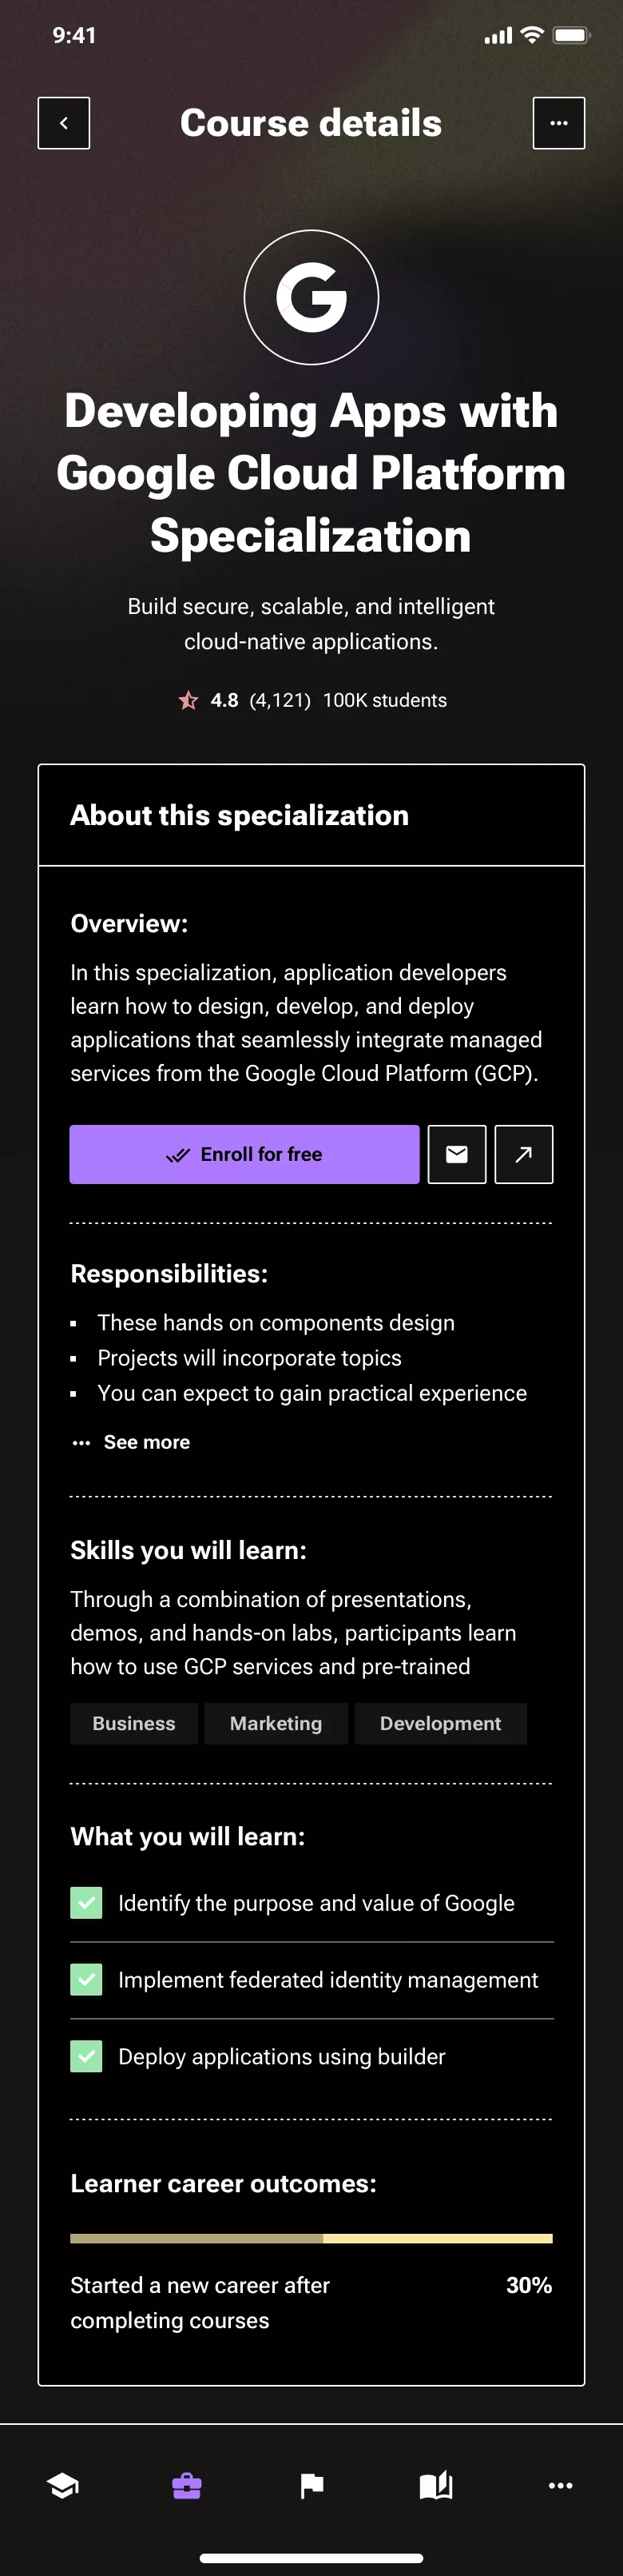Image resolution: width=623 pixels, height=2576 pixels.
Task: Go back using the left chevron
Action: click(64, 122)
